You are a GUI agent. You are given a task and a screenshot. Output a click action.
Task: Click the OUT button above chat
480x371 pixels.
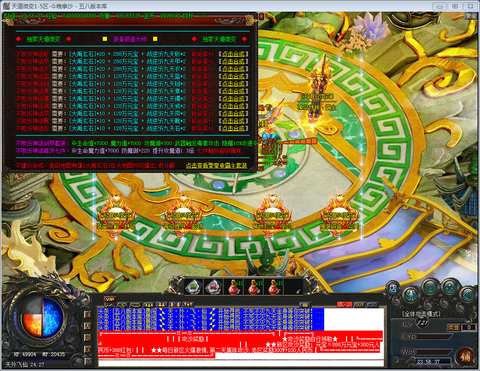click(360, 305)
